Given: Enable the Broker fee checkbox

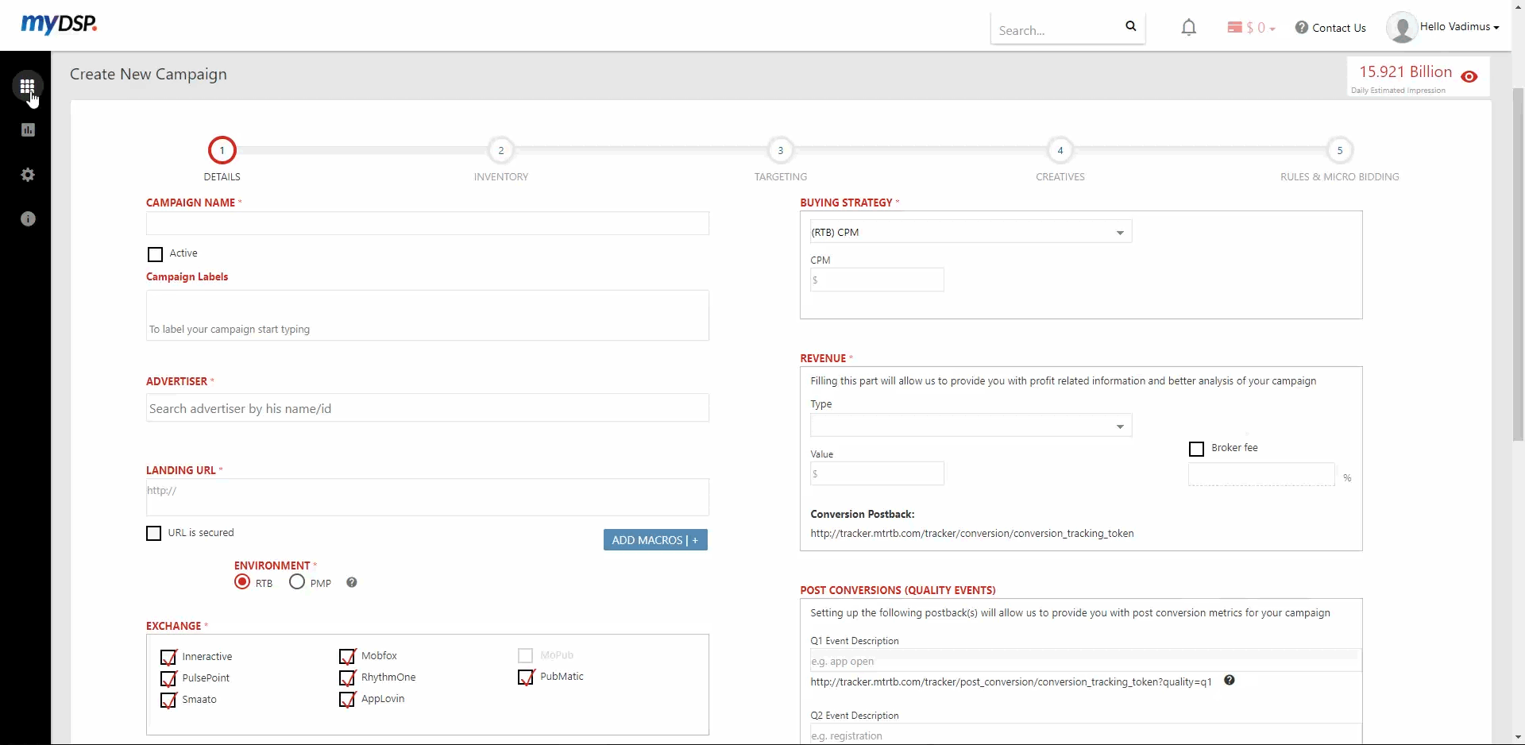Looking at the screenshot, I should (x=1197, y=450).
